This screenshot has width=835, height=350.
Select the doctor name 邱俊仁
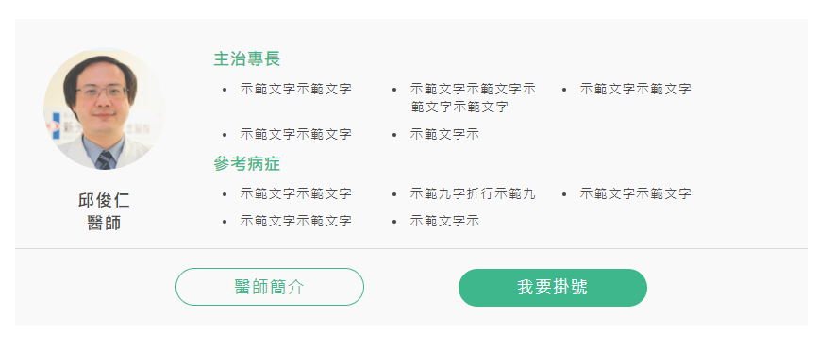pos(105,201)
